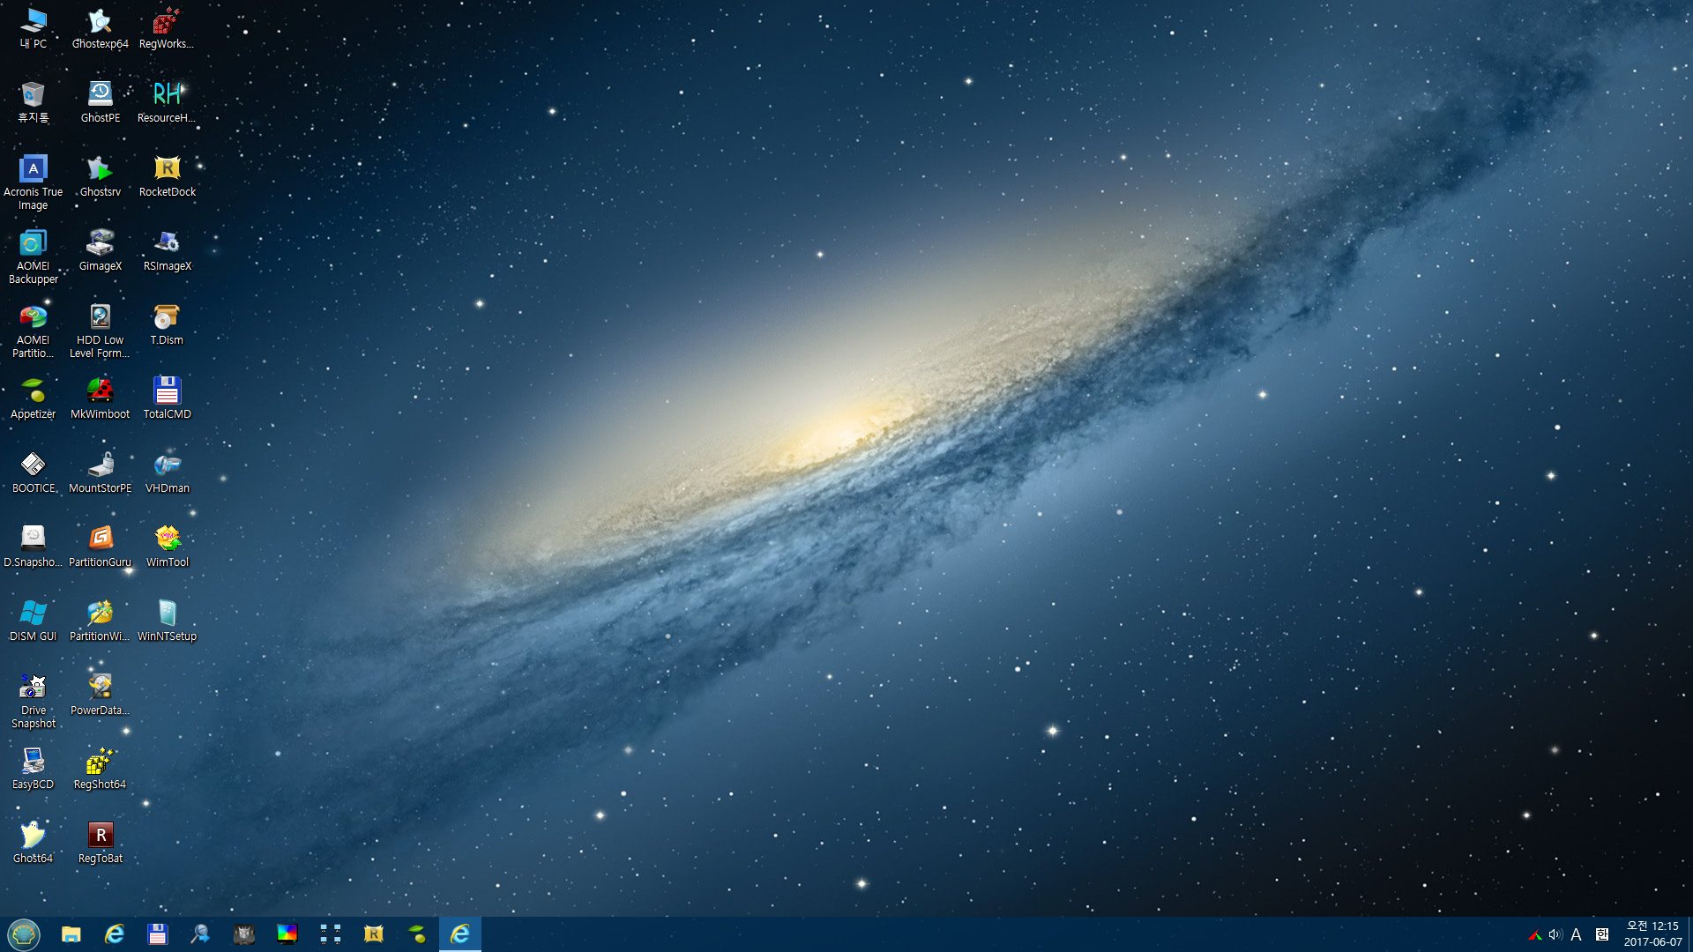Select the Ghostsrv desktop icon
The height and width of the screenshot is (952, 1693).
tap(101, 176)
